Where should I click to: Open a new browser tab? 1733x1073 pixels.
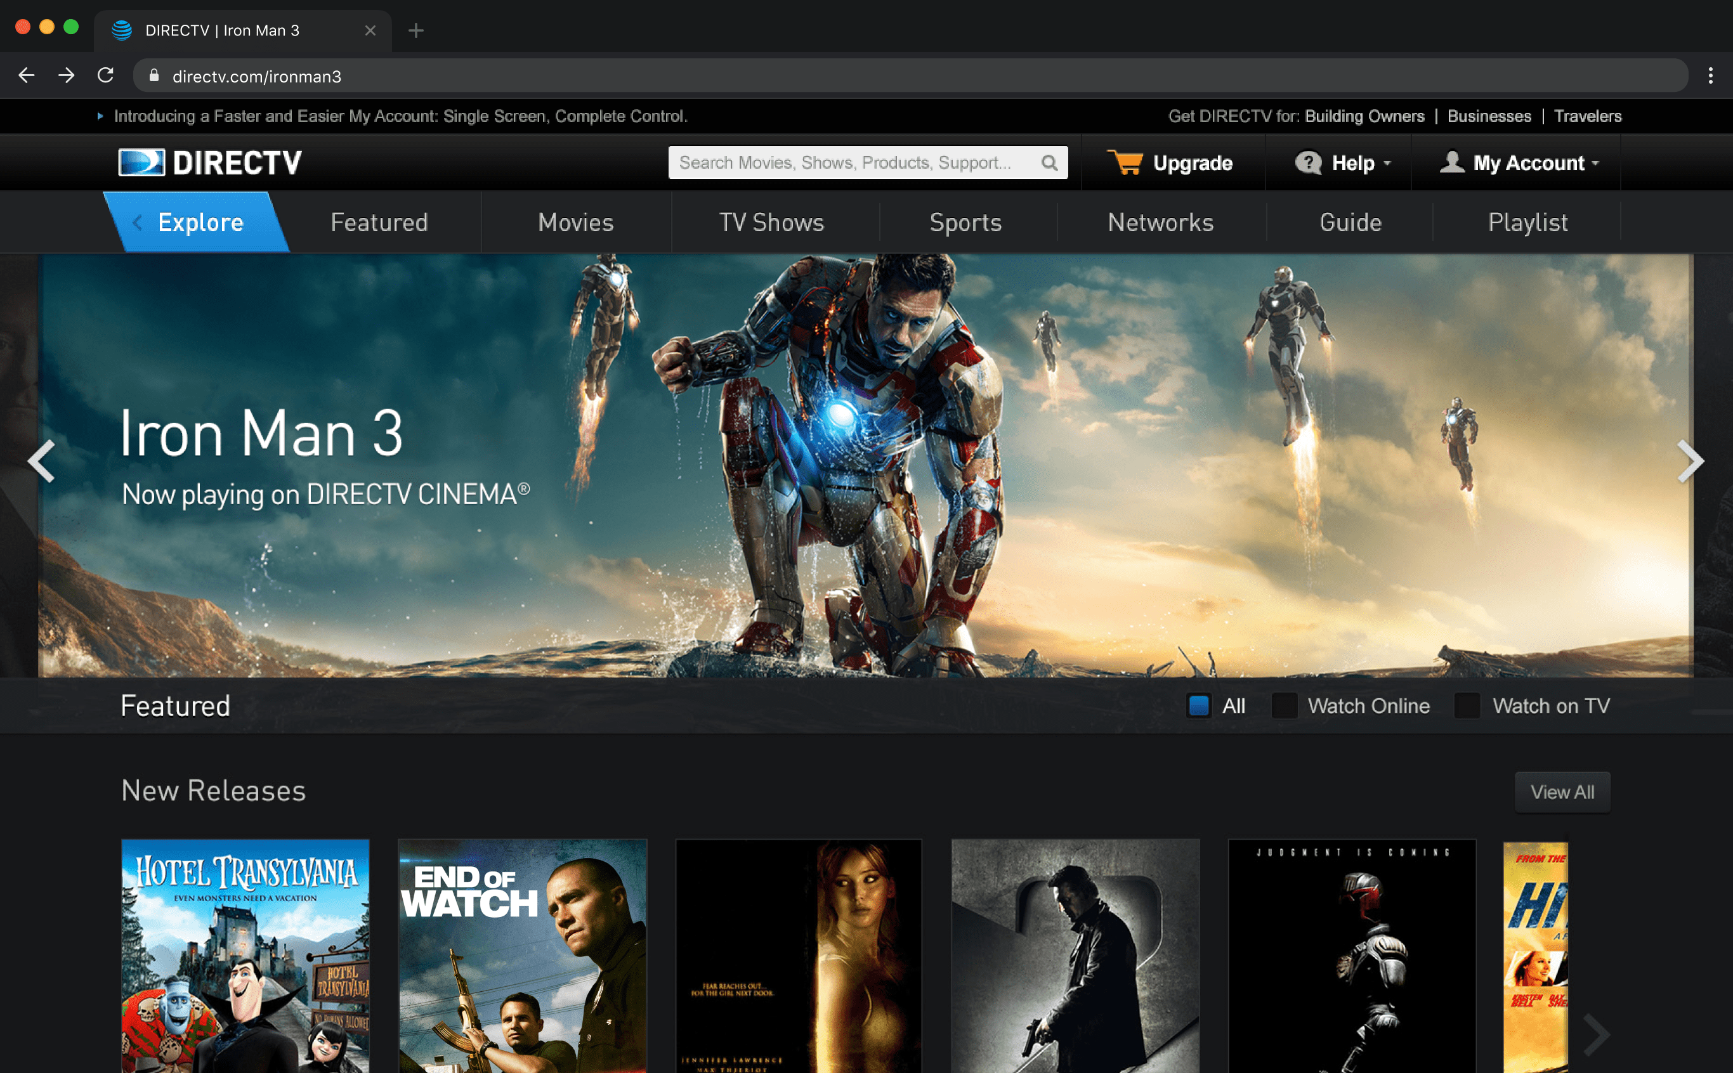(416, 30)
